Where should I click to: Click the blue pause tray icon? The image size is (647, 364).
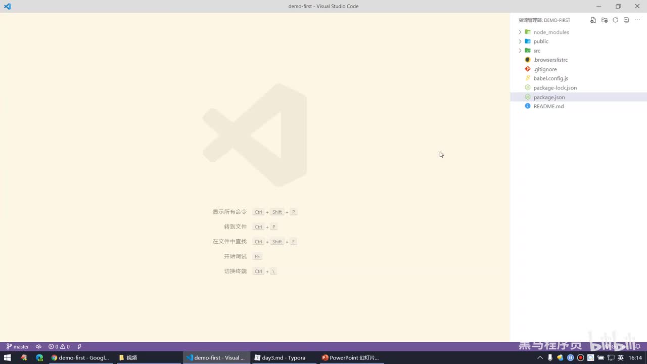coord(570,358)
